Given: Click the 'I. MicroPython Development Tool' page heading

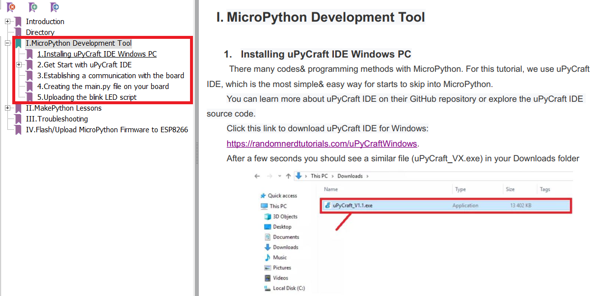Looking at the screenshot, I should coord(321,17).
